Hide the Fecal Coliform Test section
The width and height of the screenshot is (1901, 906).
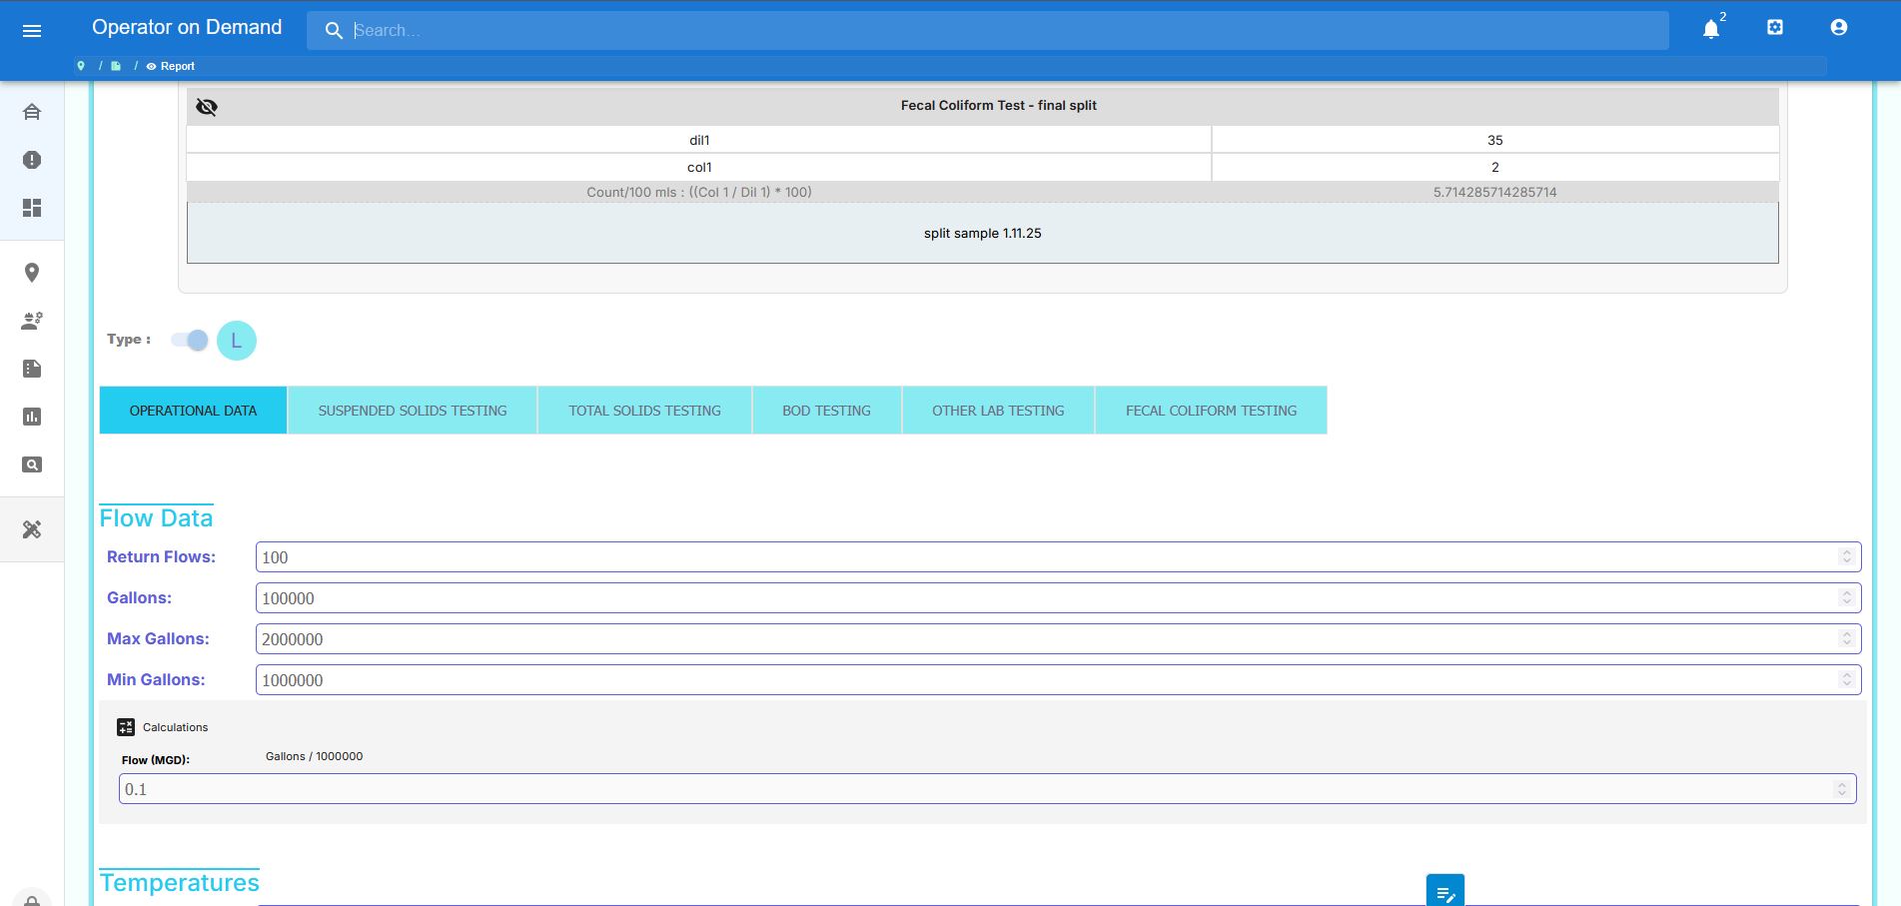tap(207, 107)
